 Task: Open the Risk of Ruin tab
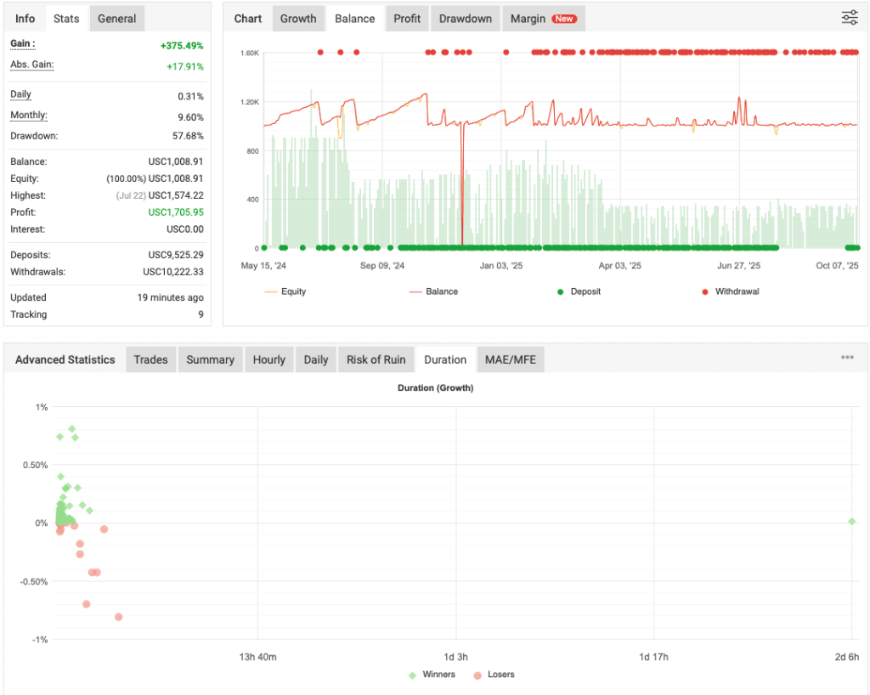(376, 359)
